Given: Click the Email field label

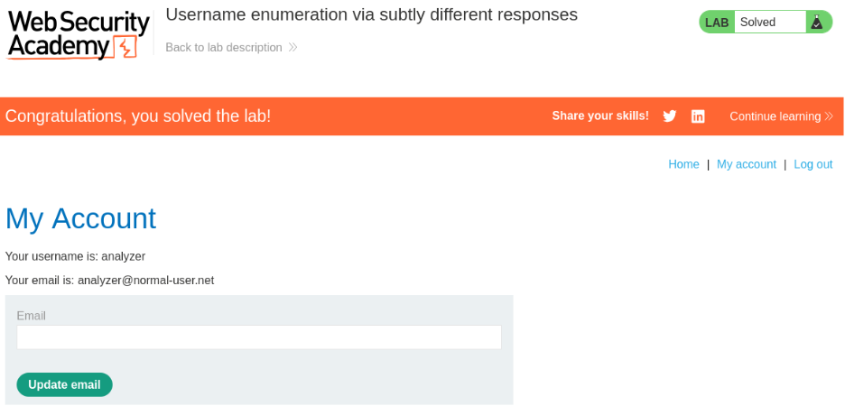Looking at the screenshot, I should [x=32, y=316].
